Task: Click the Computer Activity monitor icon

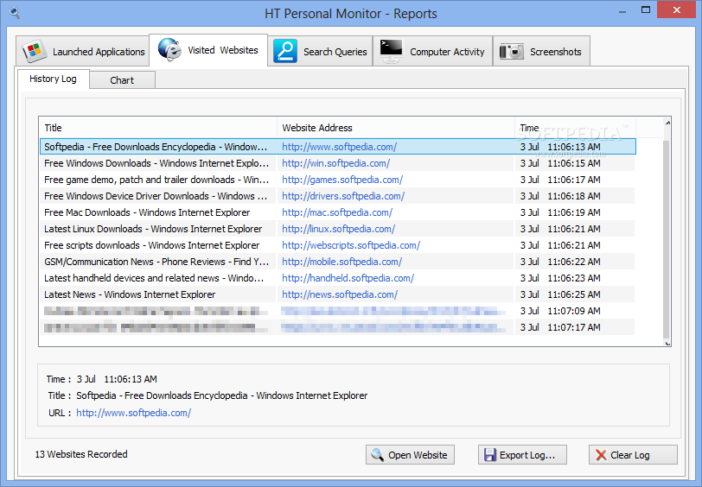Action: 391,52
